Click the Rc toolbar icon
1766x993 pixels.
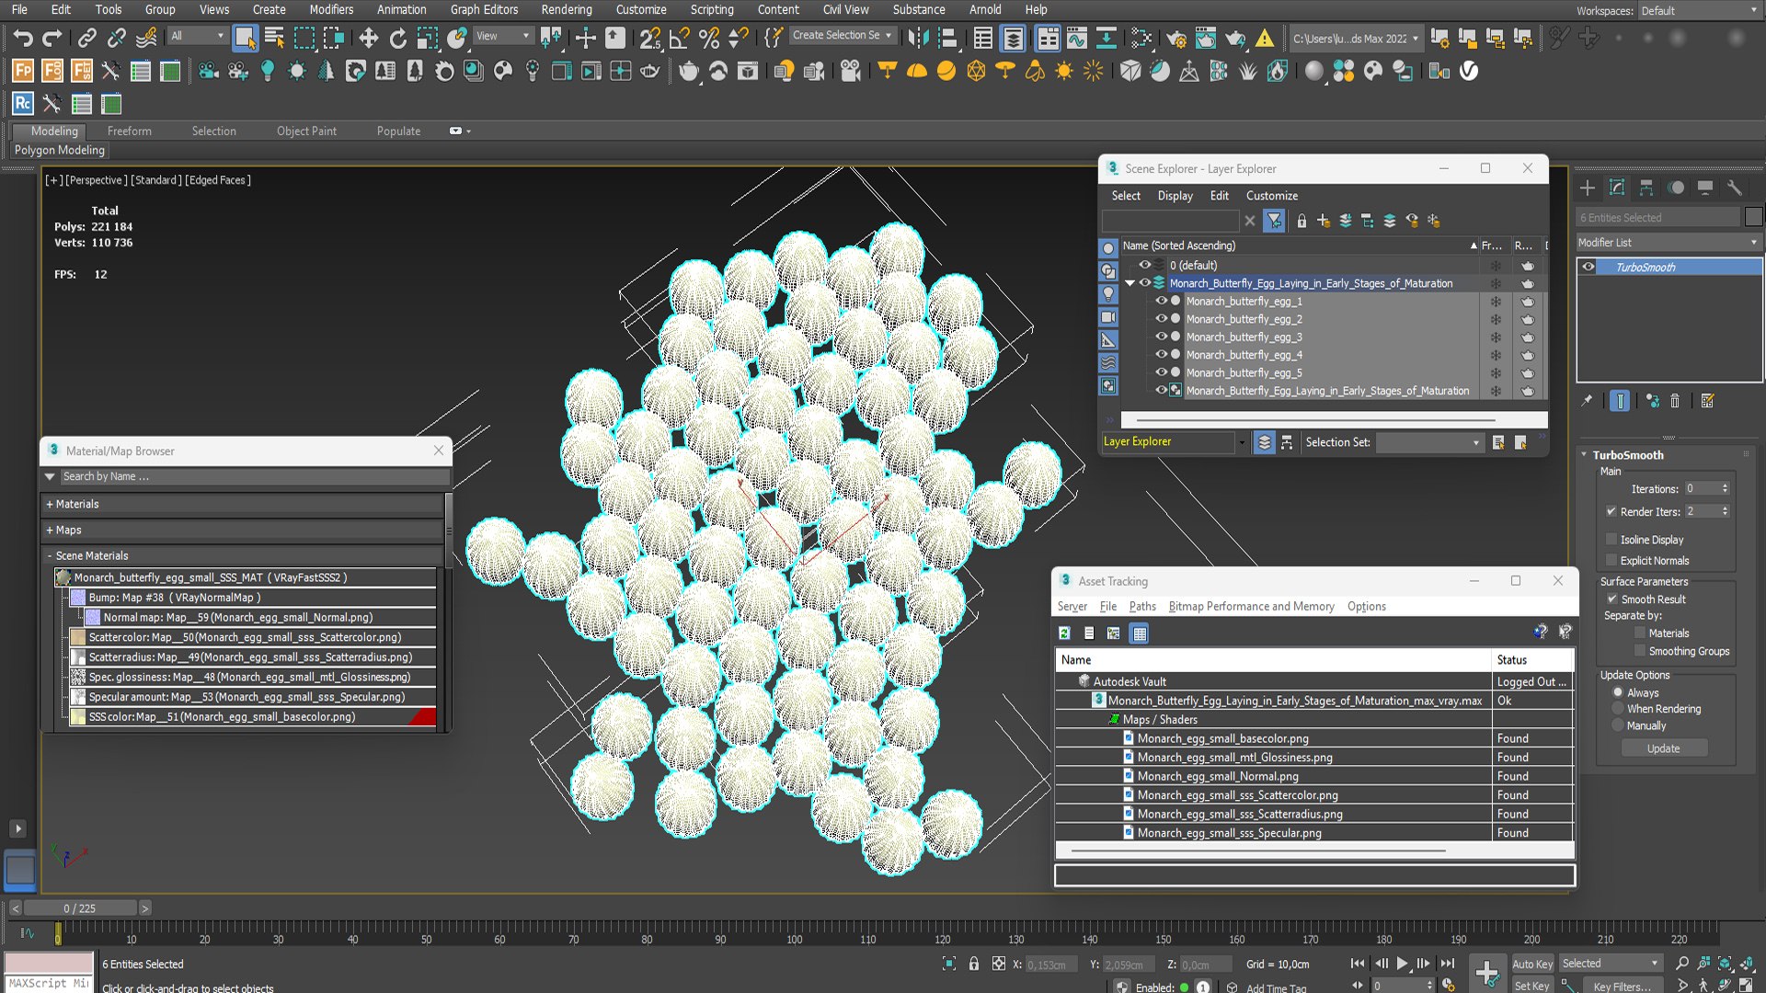click(23, 104)
